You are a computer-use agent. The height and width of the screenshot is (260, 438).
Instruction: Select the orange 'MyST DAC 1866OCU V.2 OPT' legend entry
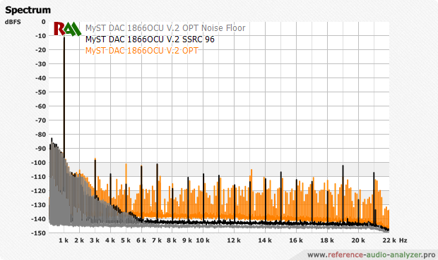[142, 51]
